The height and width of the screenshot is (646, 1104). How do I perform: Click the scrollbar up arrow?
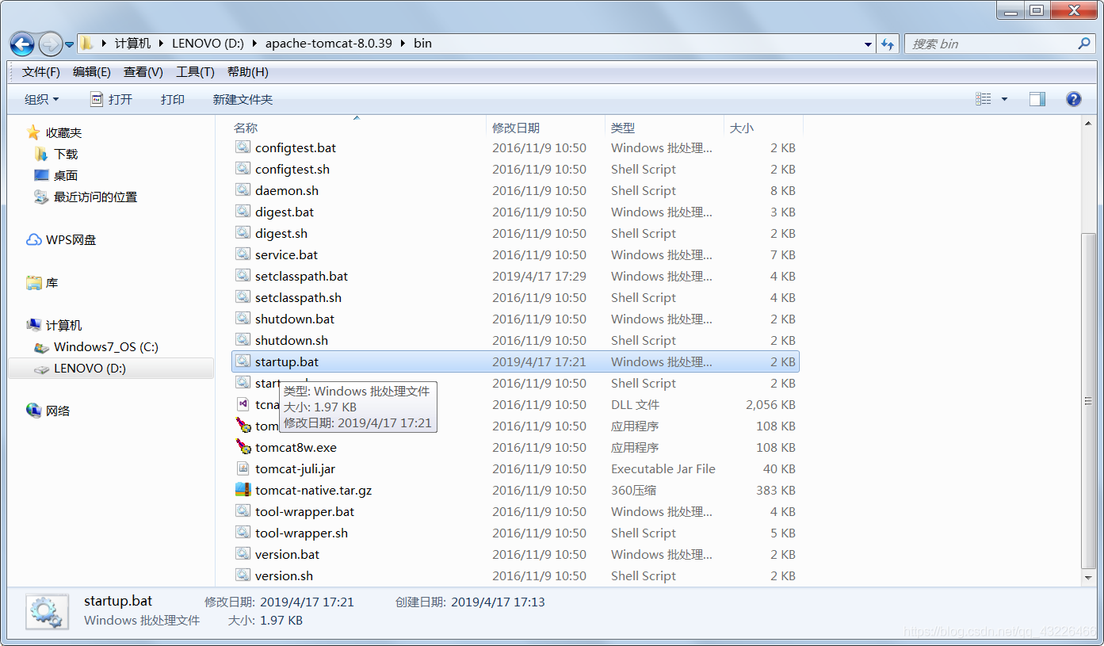coord(1088,123)
